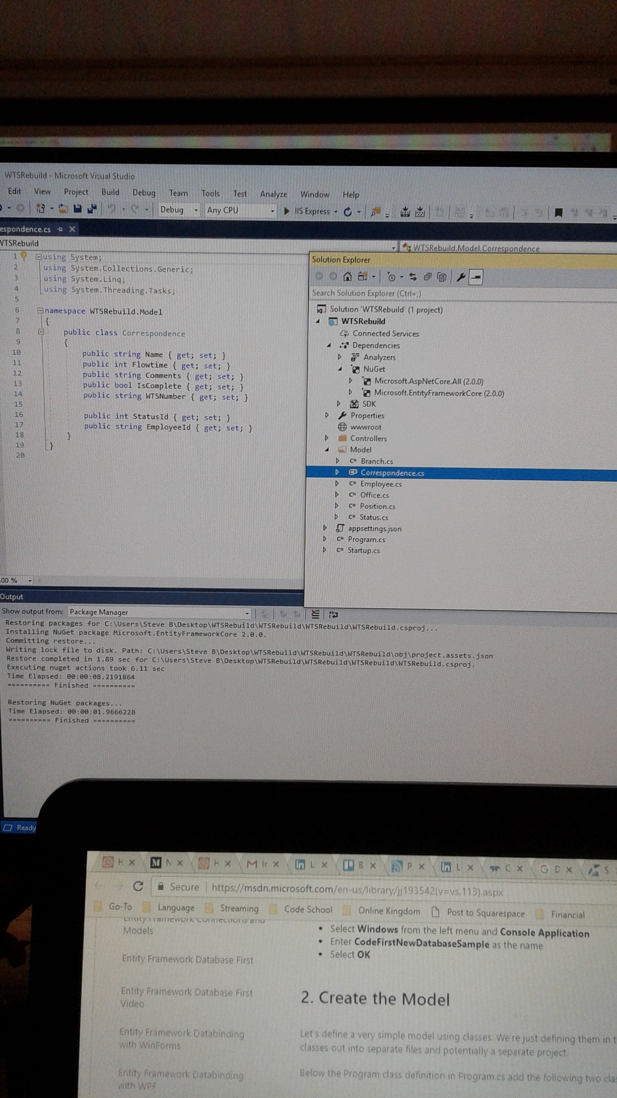Open the Any CPU platform dropdown
617x1098 pixels.
(273, 211)
